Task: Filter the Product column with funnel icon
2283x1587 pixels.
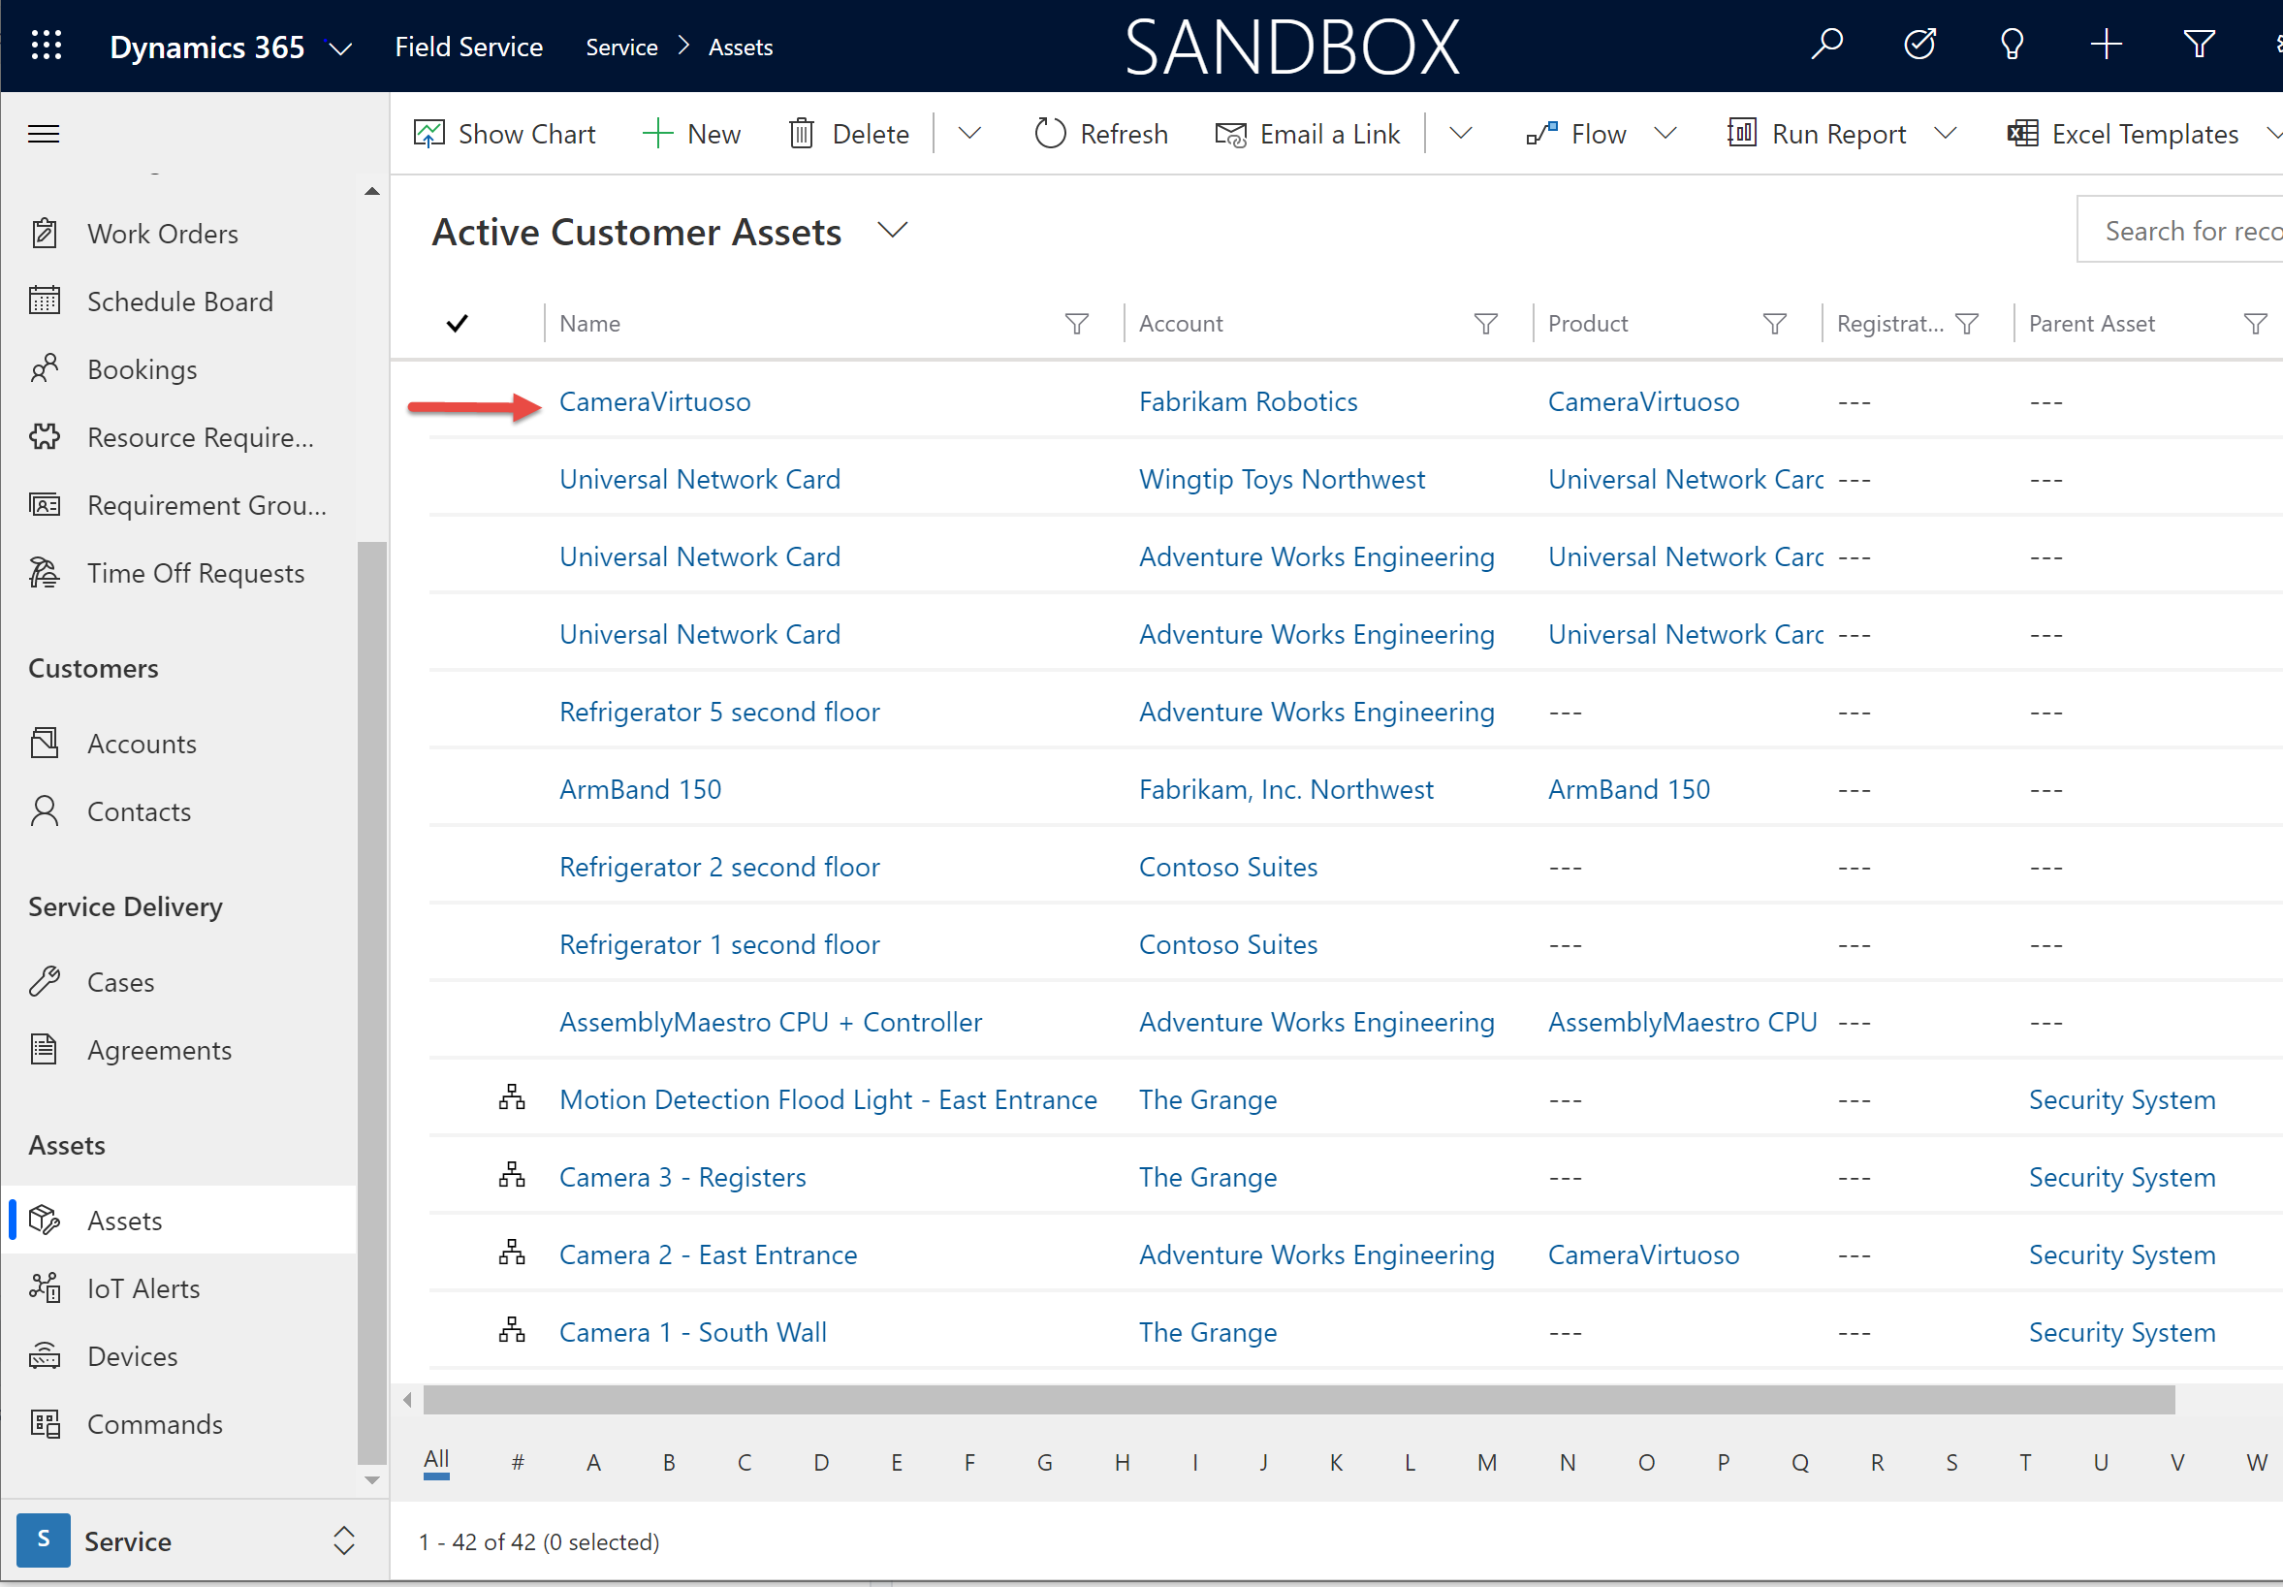Action: click(1774, 324)
